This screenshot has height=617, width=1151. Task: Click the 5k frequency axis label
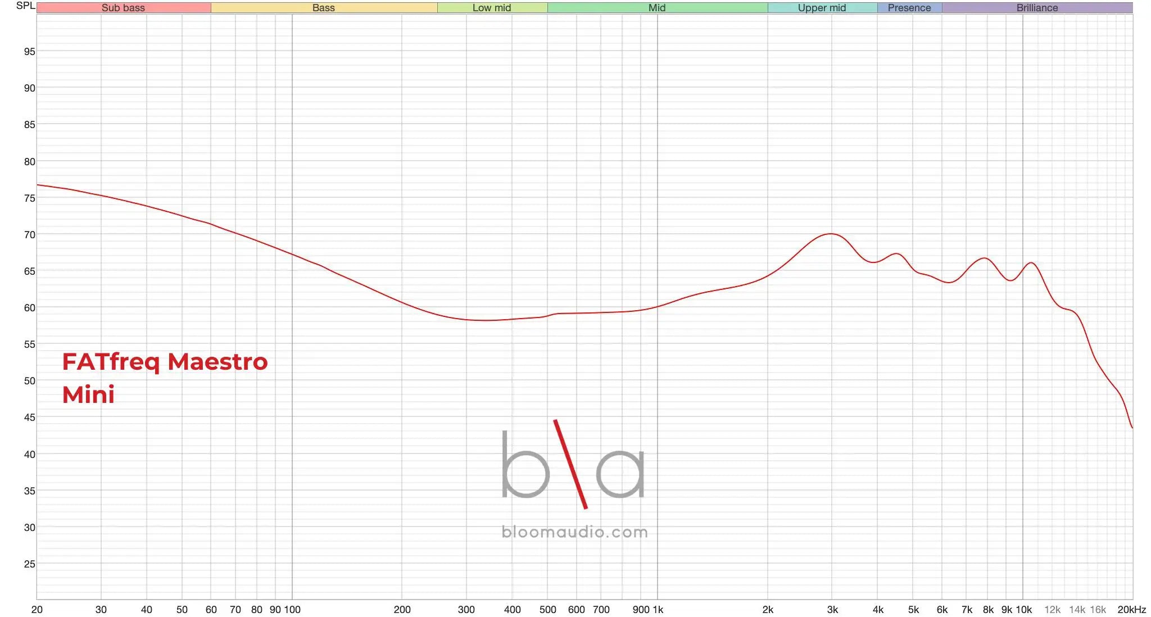pos(914,610)
